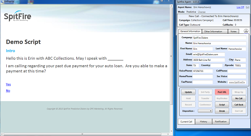
Task: Click the Last Name field
Action: click(237, 49)
